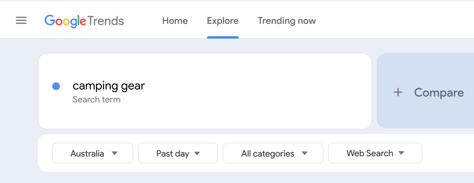Click the plus icon beside Compare
This screenshot has height=183, width=474.
[398, 92]
